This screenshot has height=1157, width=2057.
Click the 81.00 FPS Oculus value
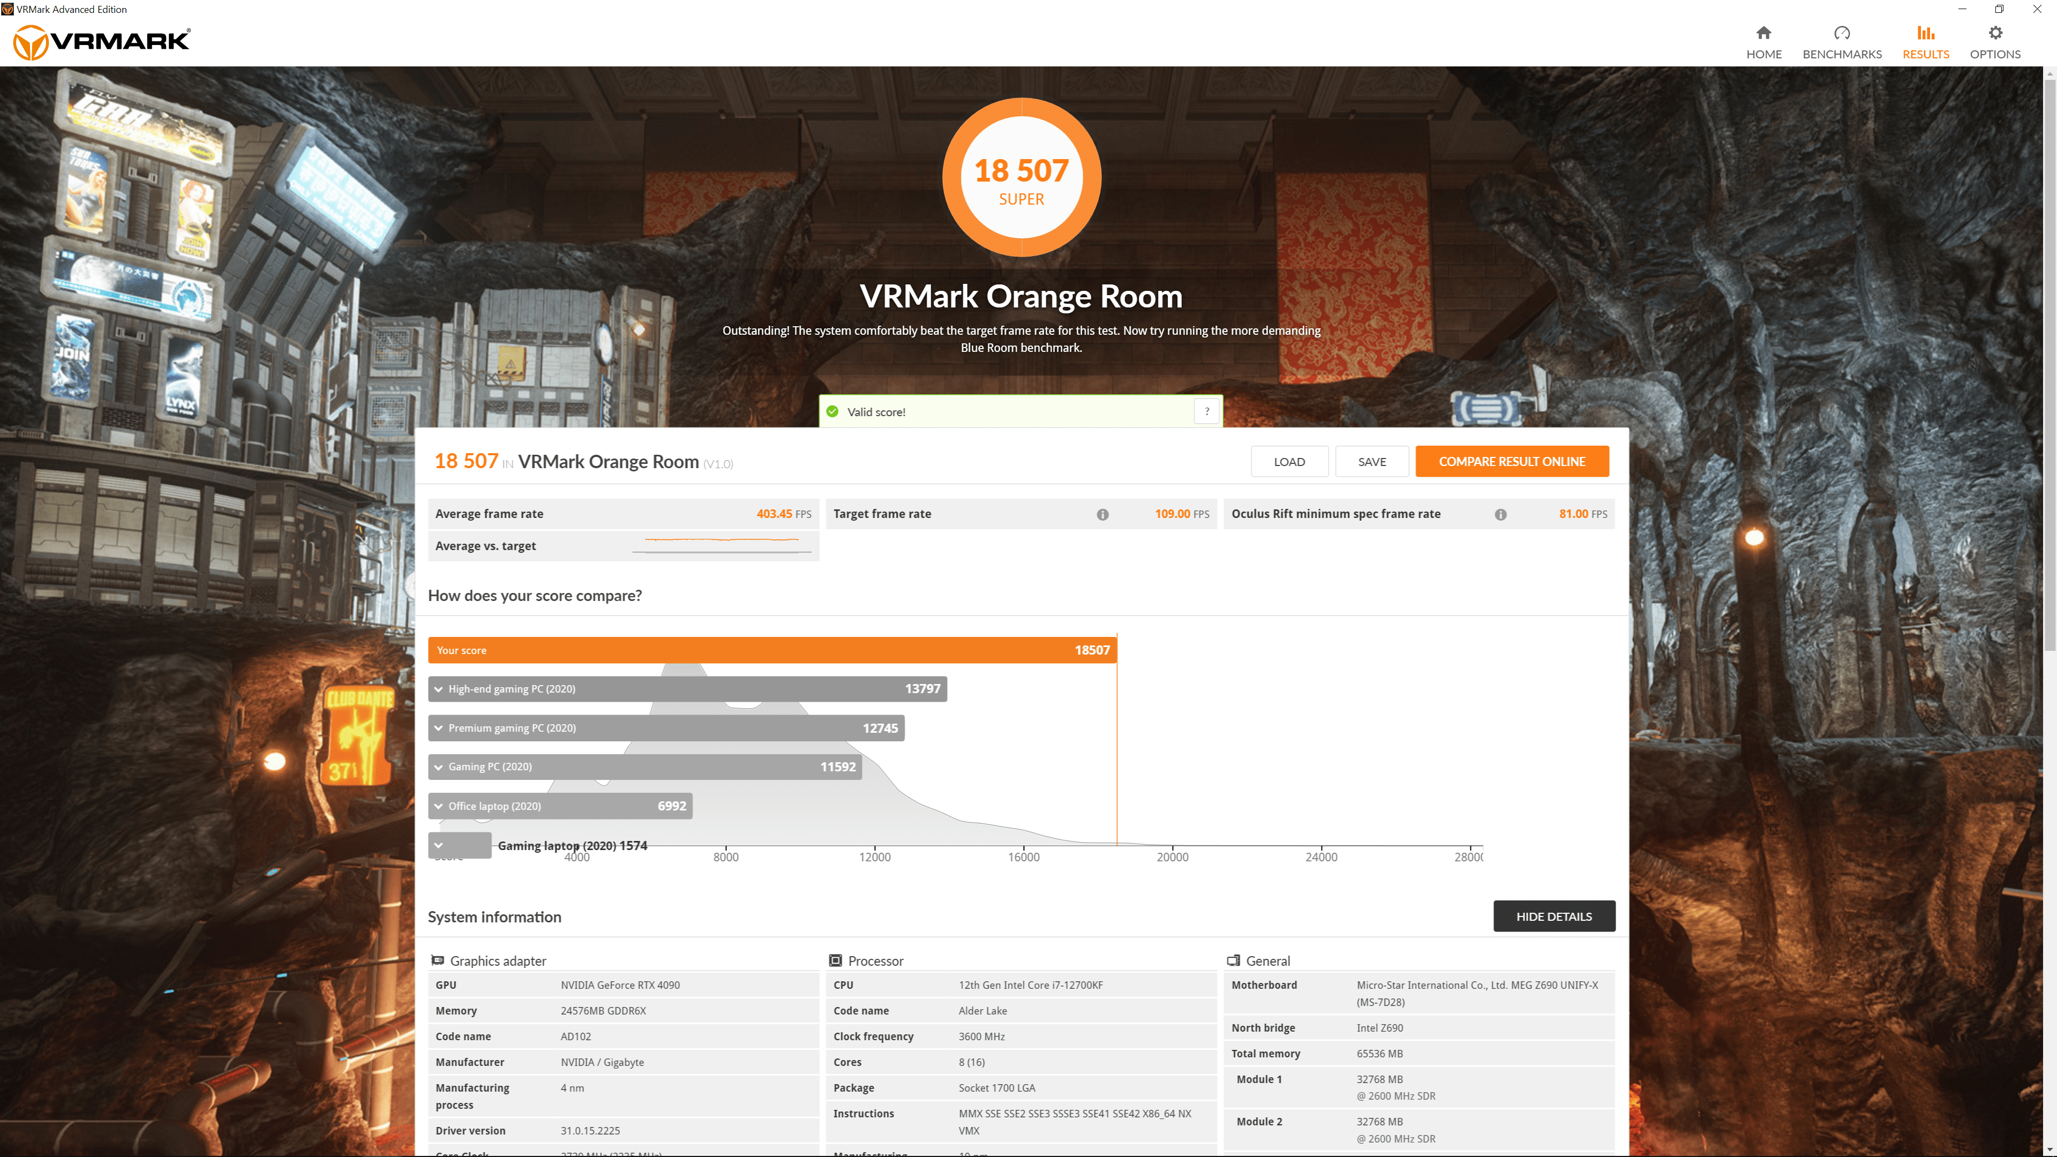click(1583, 514)
